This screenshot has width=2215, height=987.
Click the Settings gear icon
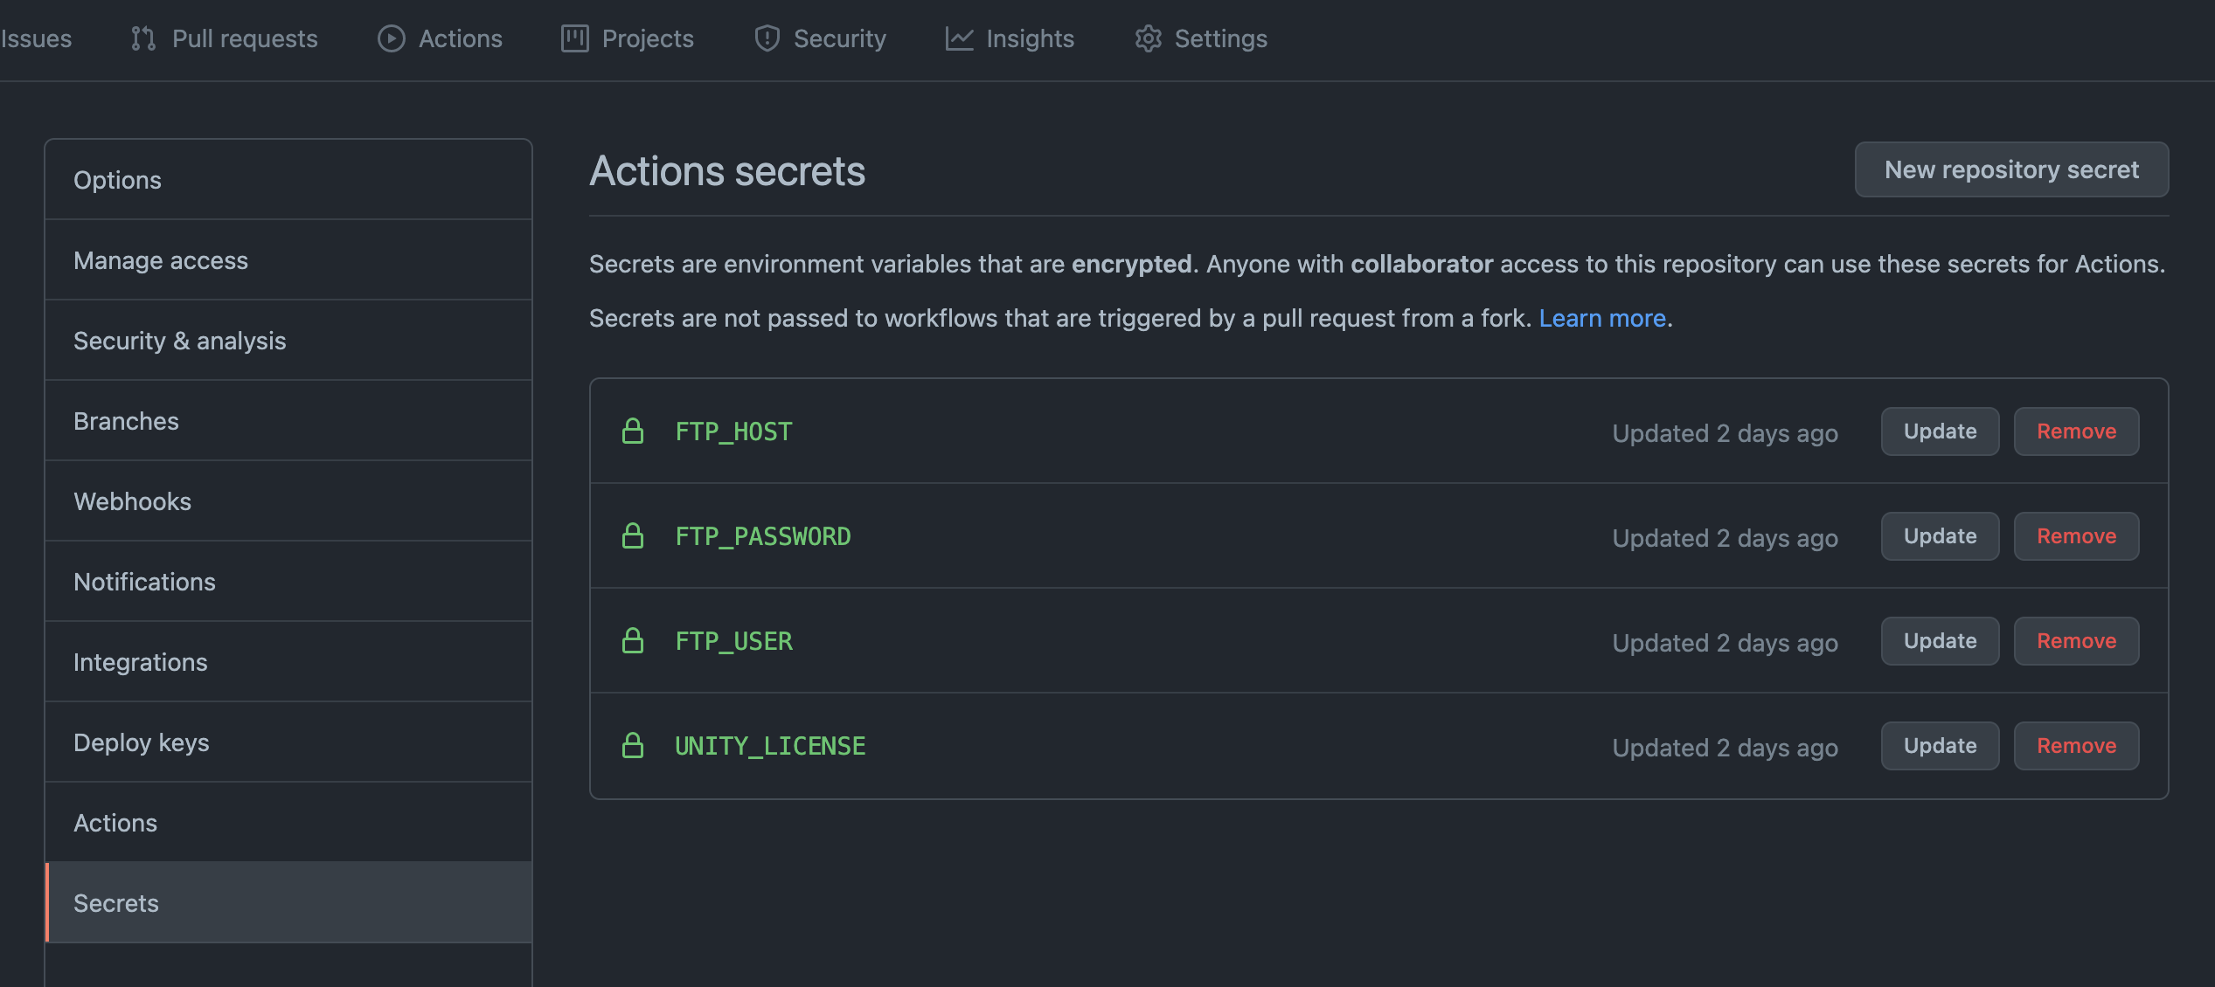(1148, 38)
